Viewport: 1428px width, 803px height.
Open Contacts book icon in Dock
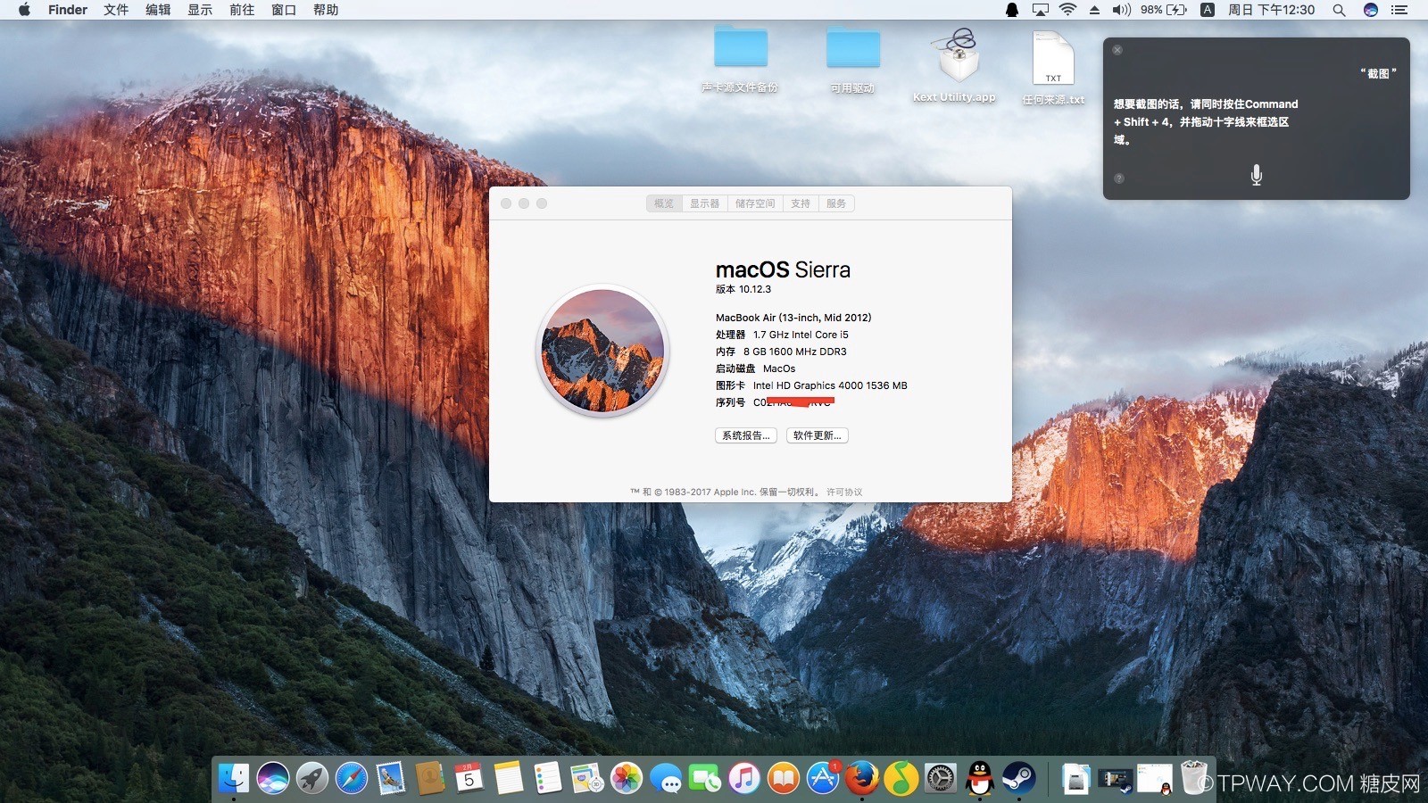430,778
